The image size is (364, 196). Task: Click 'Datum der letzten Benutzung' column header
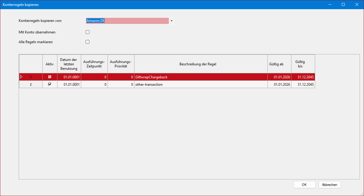69,64
